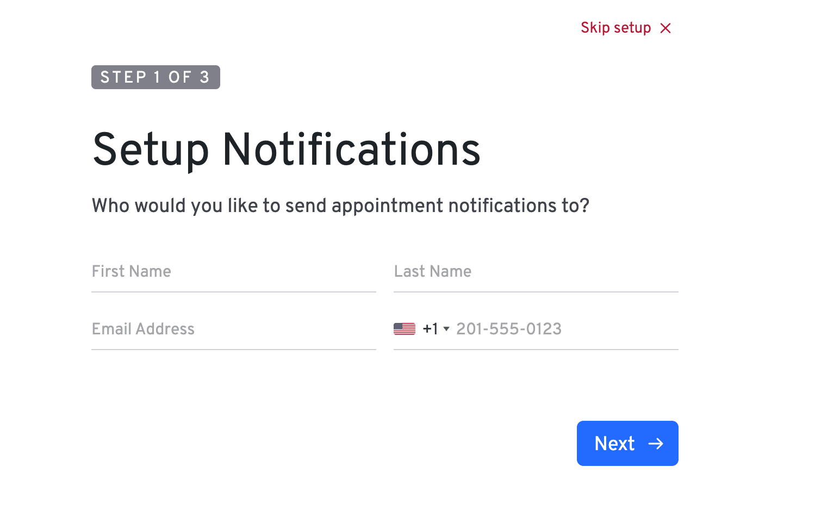Click the Skip setup link
This screenshot has width=821, height=523.
click(615, 28)
